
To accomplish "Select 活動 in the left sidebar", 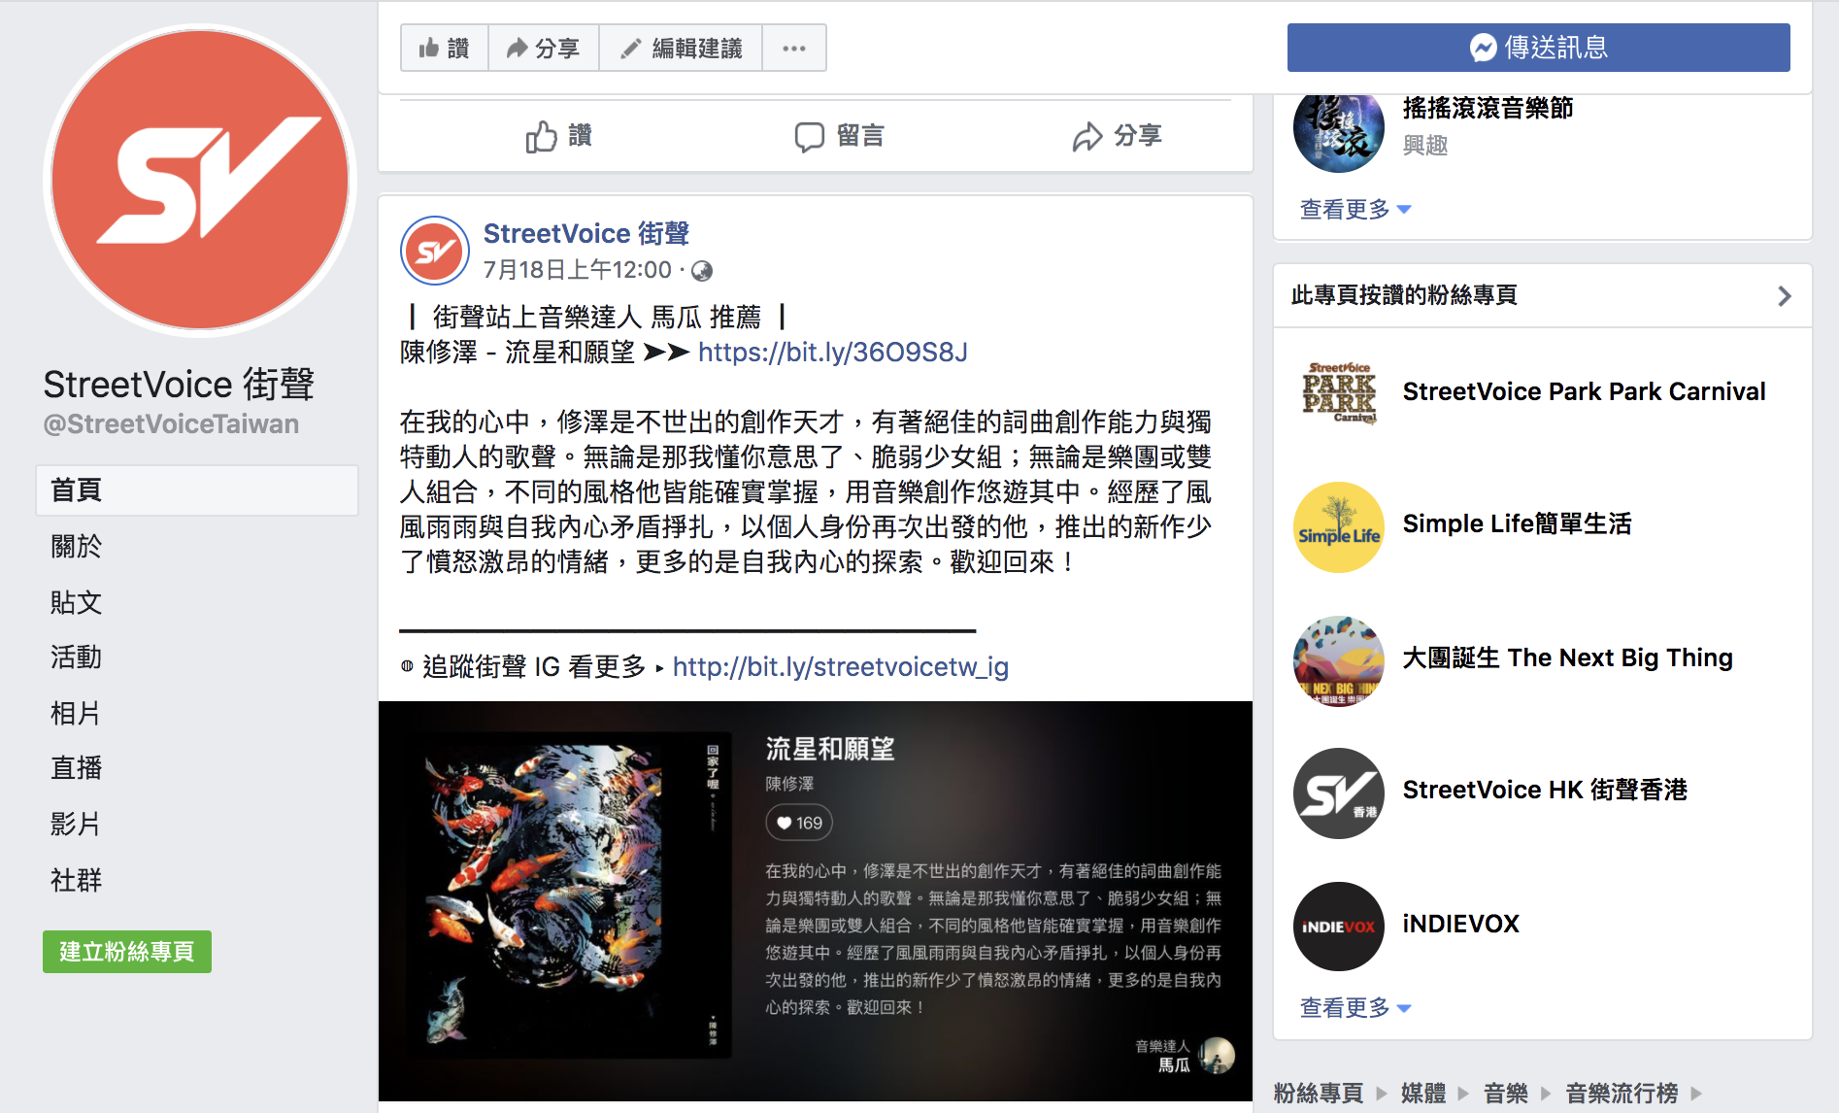I will click(76, 658).
